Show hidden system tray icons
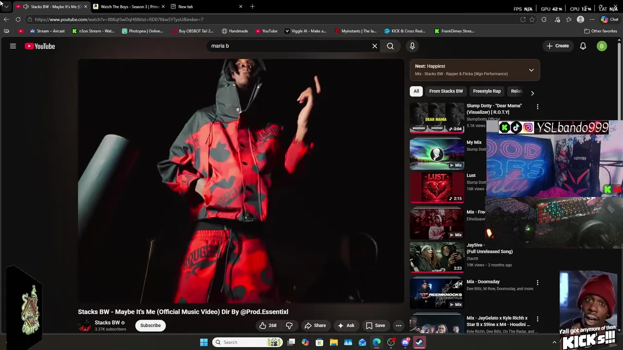This screenshot has width=623, height=350. (554, 342)
